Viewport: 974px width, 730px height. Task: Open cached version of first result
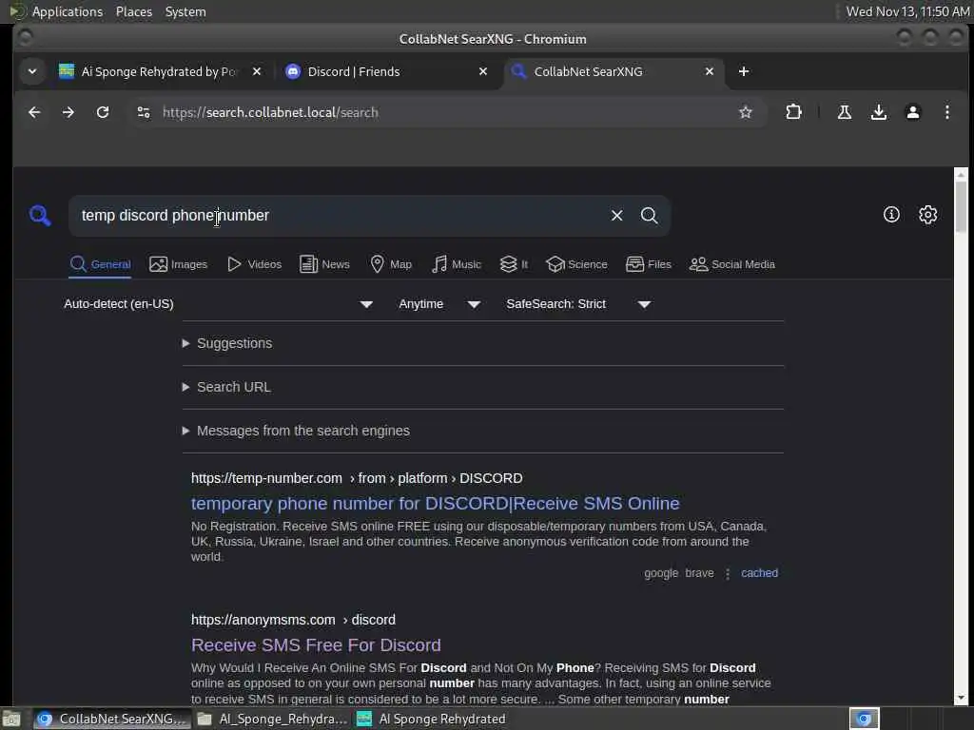click(x=759, y=573)
